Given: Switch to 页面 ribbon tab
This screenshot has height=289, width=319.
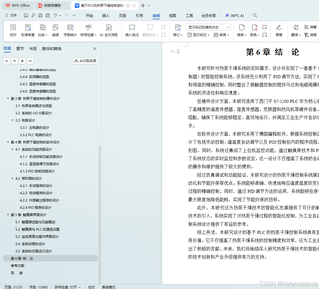Looking at the screenshot, I should click(122, 16).
